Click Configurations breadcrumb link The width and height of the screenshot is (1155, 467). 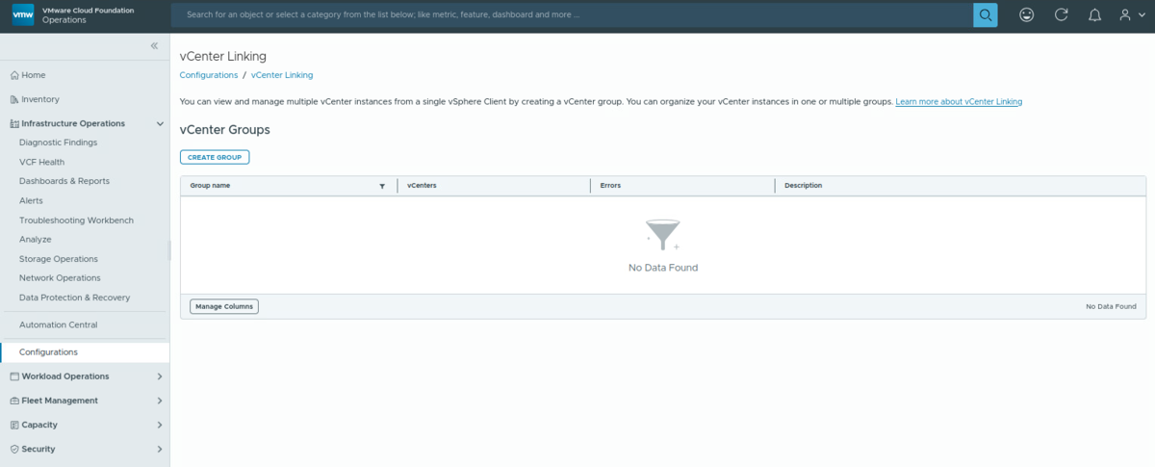pos(209,75)
